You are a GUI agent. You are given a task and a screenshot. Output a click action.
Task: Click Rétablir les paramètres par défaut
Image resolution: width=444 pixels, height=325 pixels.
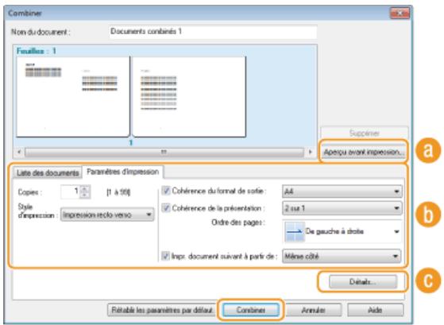(162, 310)
